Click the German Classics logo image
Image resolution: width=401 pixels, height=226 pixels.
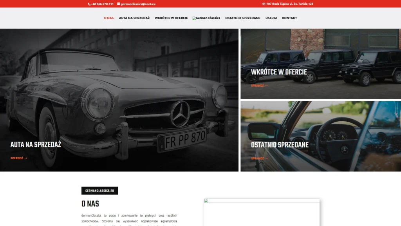pos(206,18)
